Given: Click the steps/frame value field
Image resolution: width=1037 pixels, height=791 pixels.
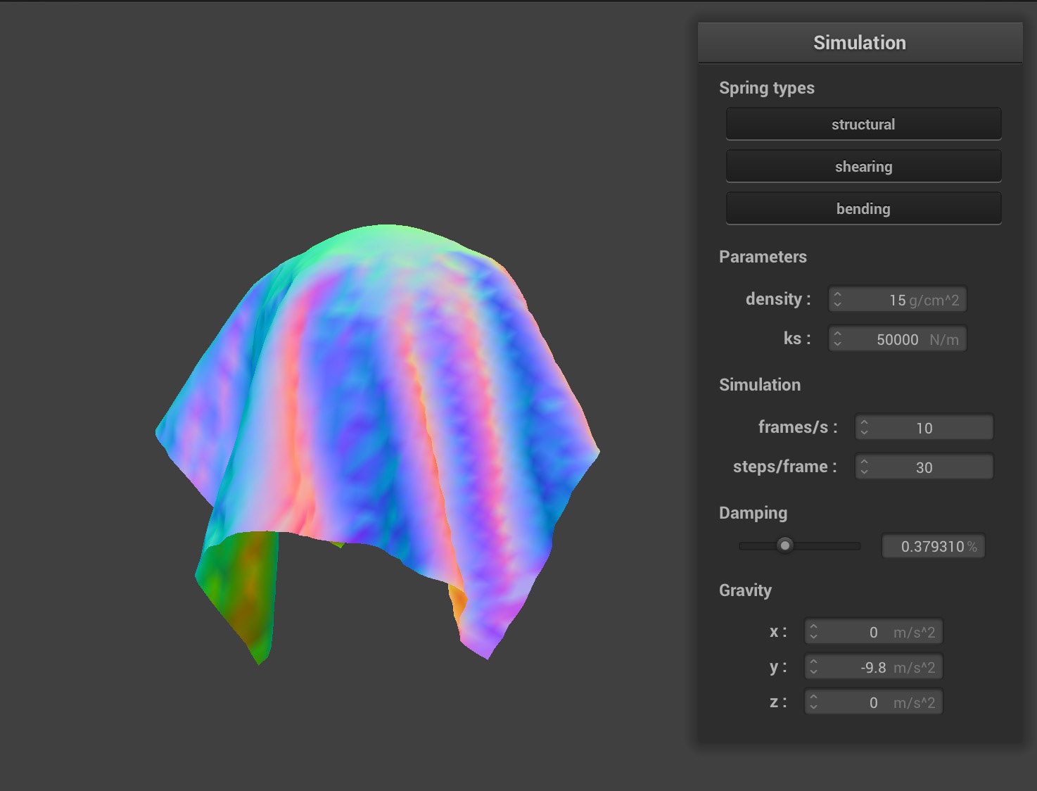Looking at the screenshot, I should [x=924, y=467].
